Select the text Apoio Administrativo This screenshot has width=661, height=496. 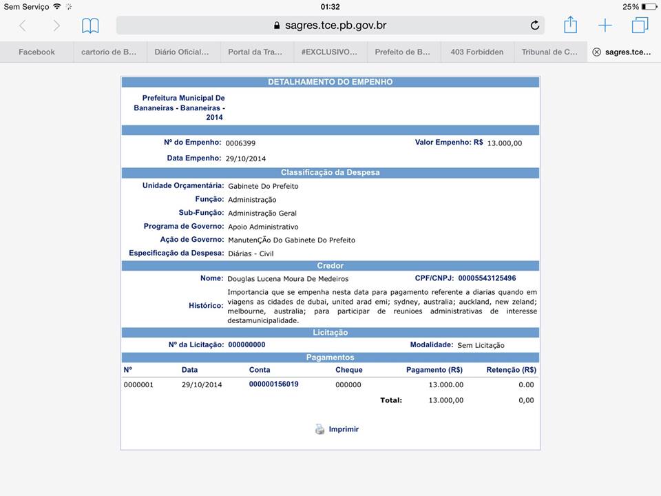(x=263, y=227)
